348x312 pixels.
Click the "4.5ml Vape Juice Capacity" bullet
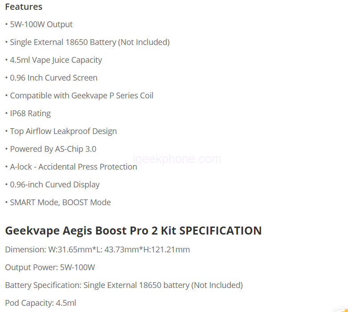[x=56, y=60]
